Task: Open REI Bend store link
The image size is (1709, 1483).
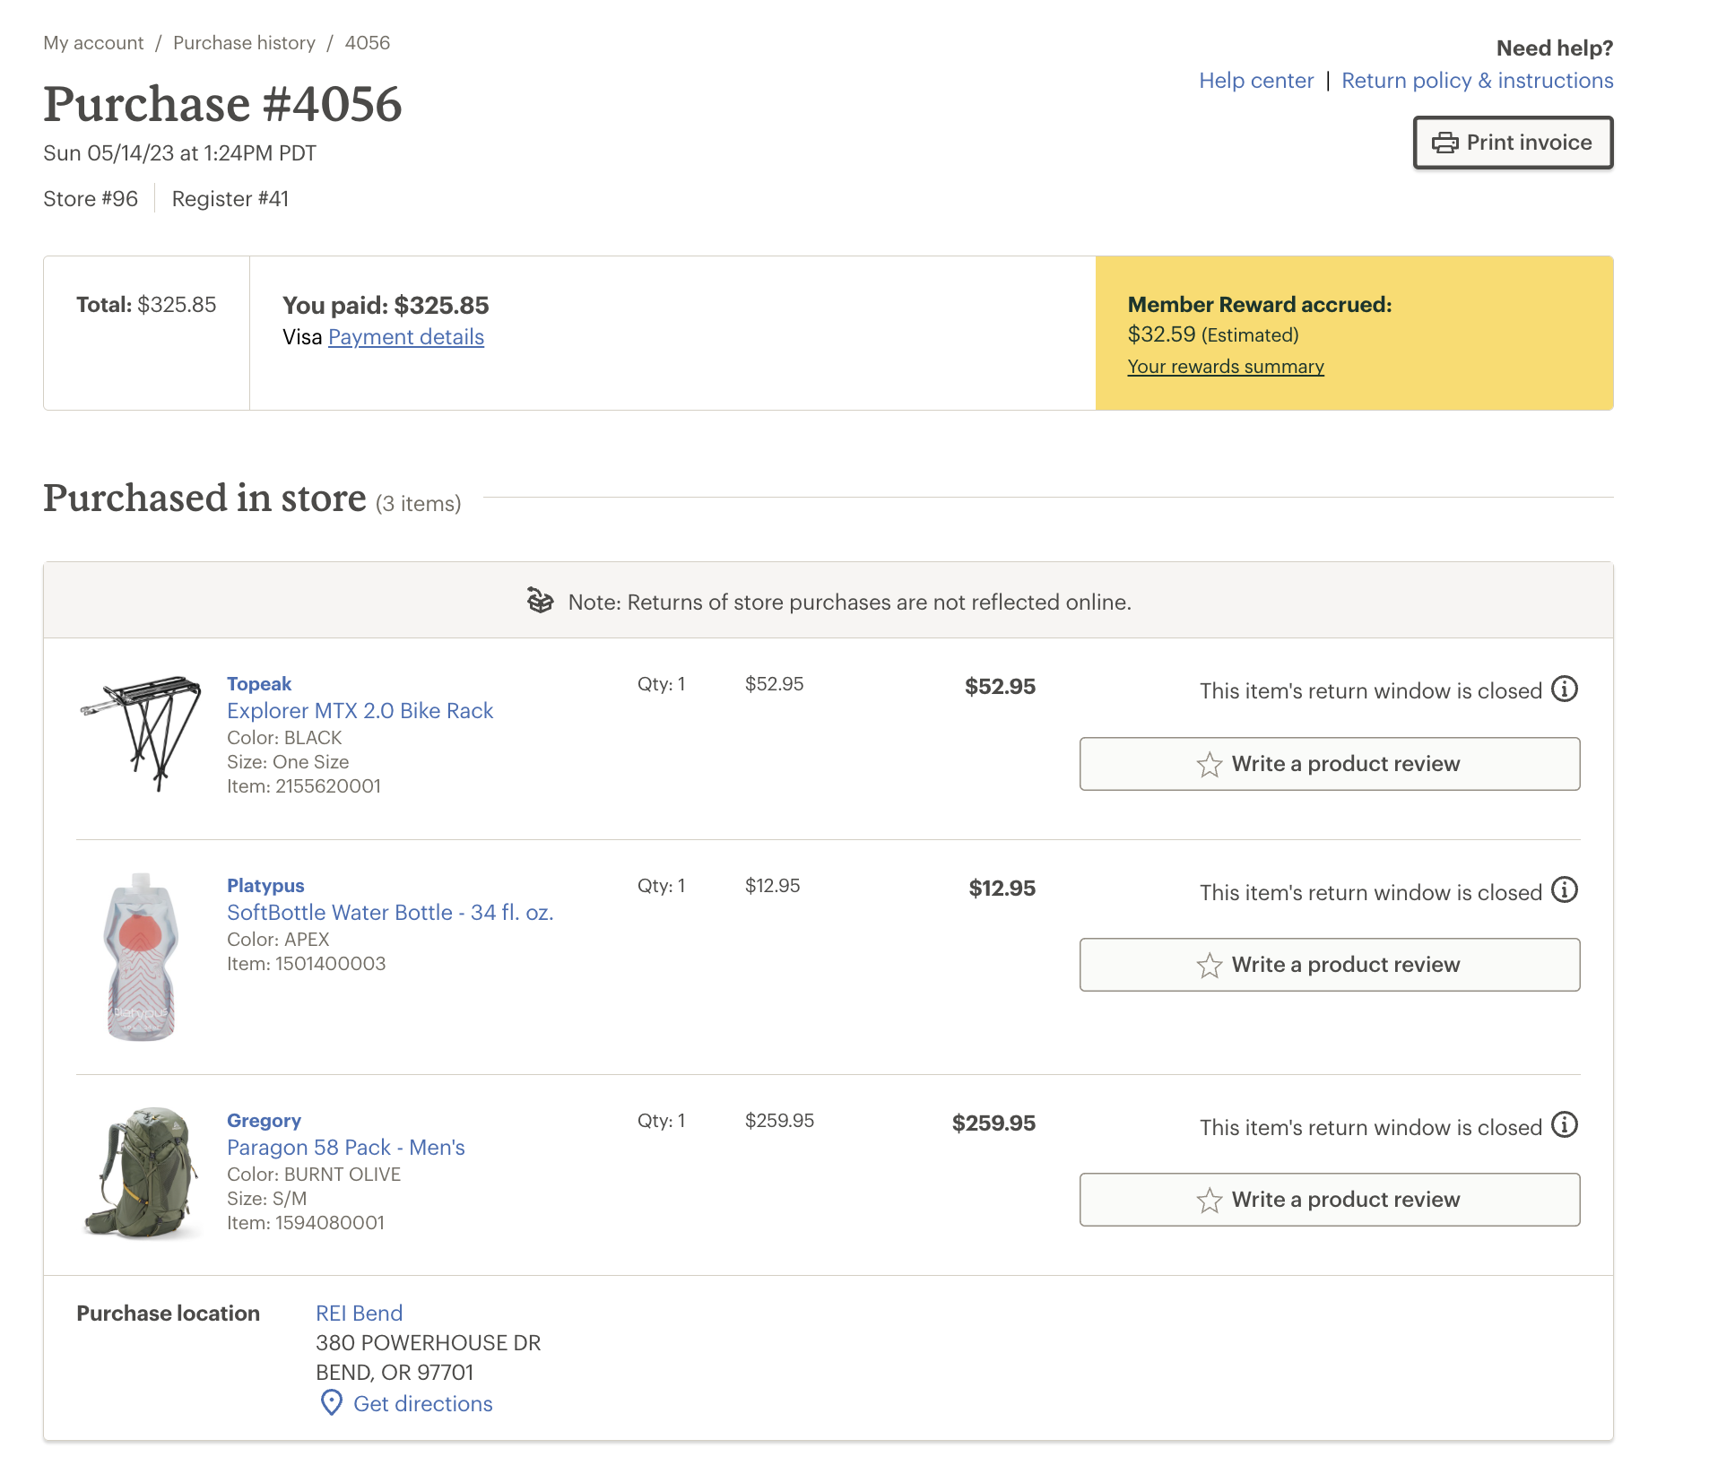Action: coord(359,1314)
